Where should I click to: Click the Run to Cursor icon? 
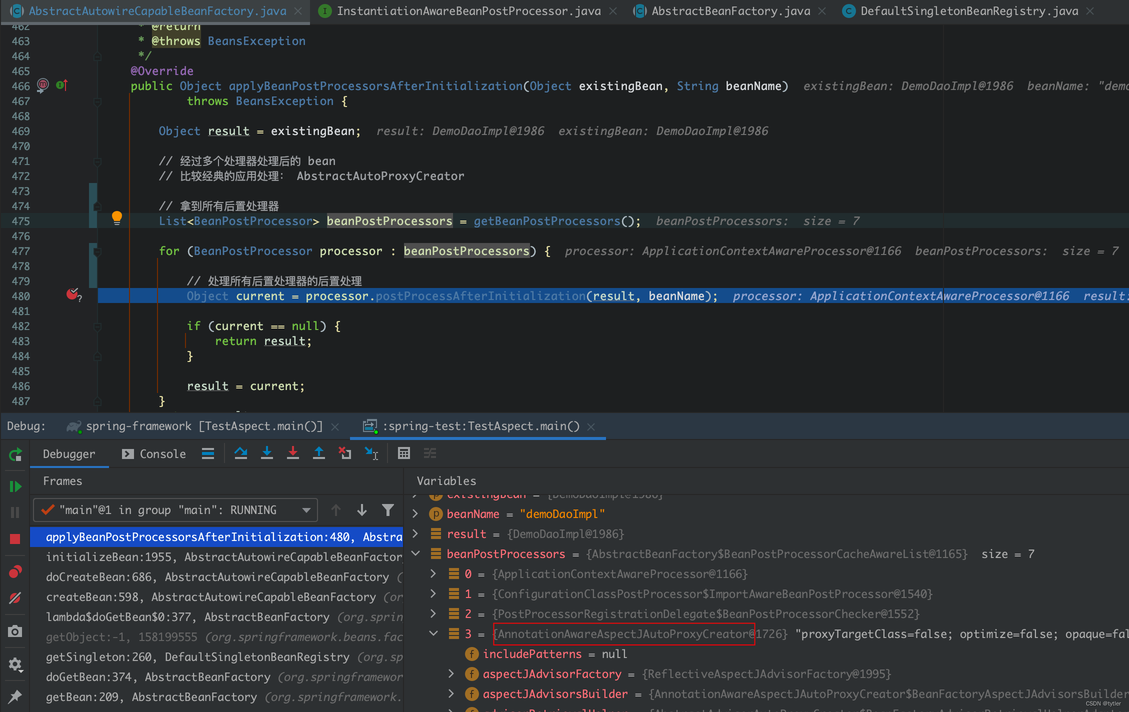371,453
